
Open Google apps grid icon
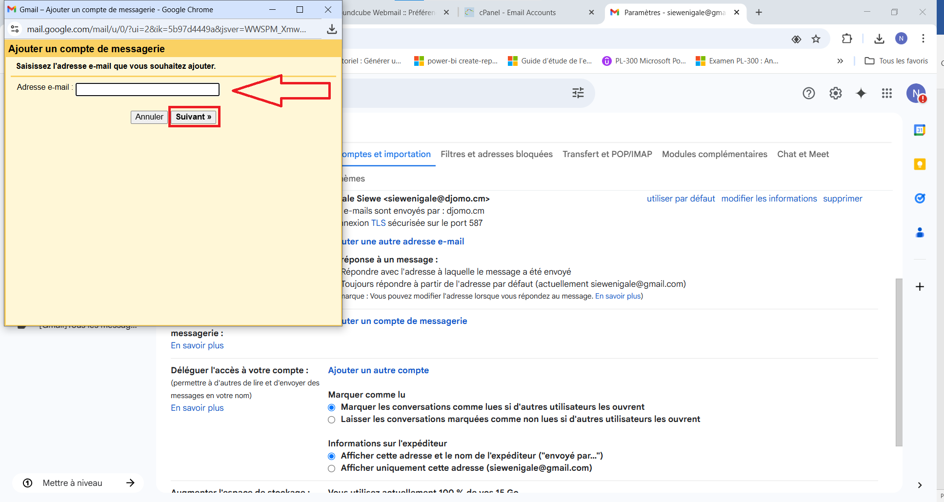tap(887, 93)
